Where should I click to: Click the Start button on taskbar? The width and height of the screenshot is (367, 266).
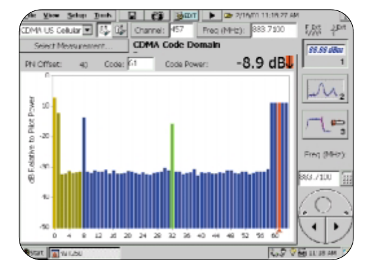34,252
